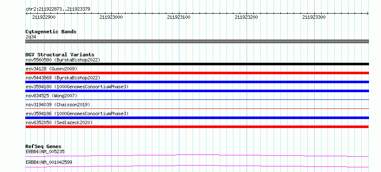Screen dimensions: 381x172
Task: Click ruler position 211923300
Action: coord(314,17)
